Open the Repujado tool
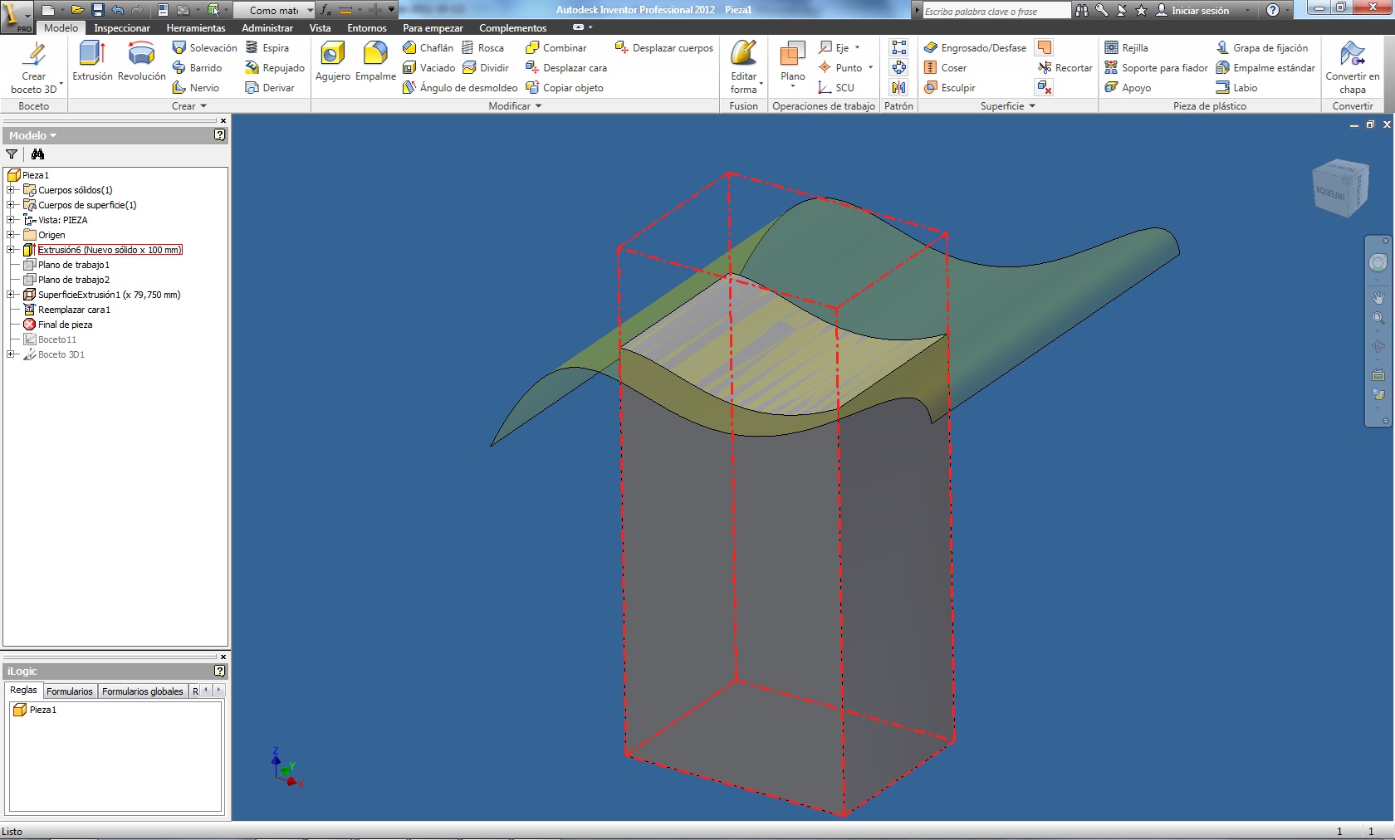 [x=275, y=68]
